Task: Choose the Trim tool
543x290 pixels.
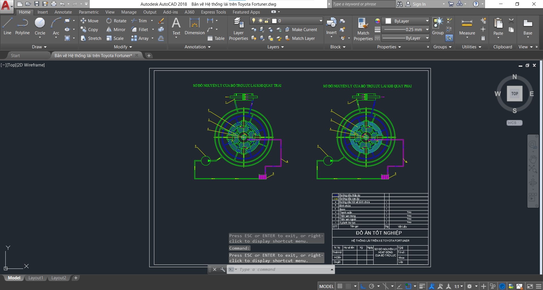Action: coord(139,21)
